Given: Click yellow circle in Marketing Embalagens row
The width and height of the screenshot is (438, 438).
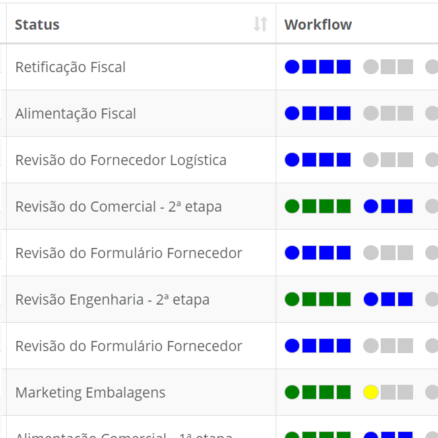Looking at the screenshot, I should pyautogui.click(x=371, y=392).
